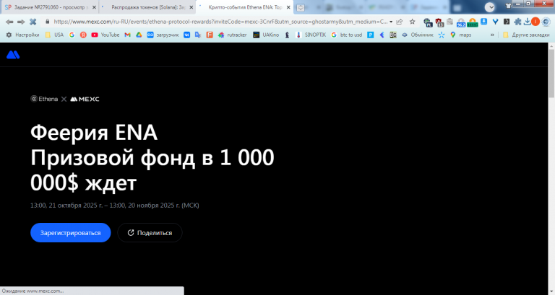Click the site lock security icon
Image resolution: width=555 pixels, height=295 pixels.
(x=48, y=22)
